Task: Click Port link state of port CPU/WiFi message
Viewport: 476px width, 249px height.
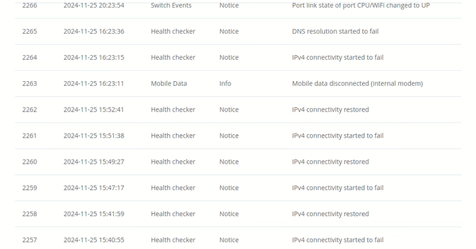Action: 361,6
